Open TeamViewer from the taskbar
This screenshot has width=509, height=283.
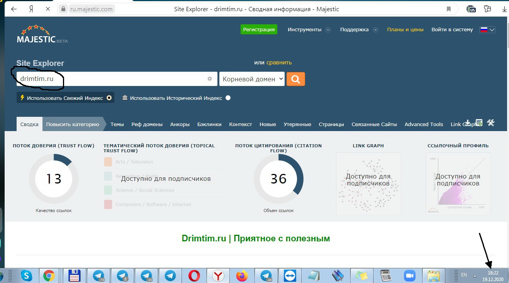pyautogui.click(x=290, y=276)
